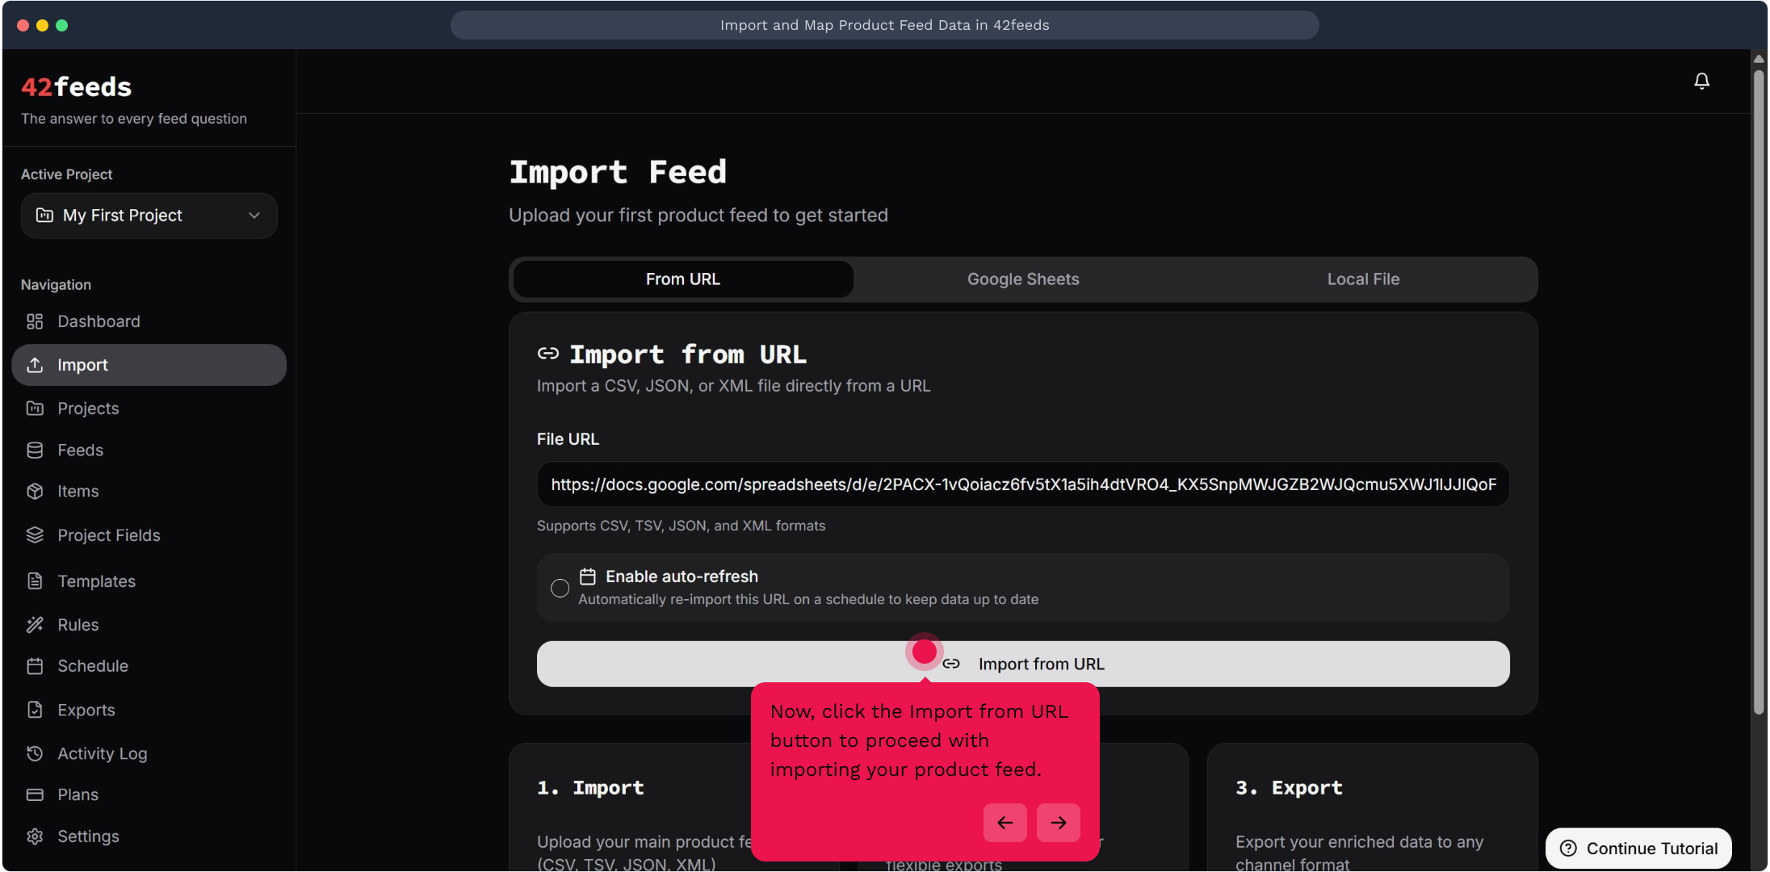
Task: Switch to the Local File tab
Action: [x=1363, y=279]
